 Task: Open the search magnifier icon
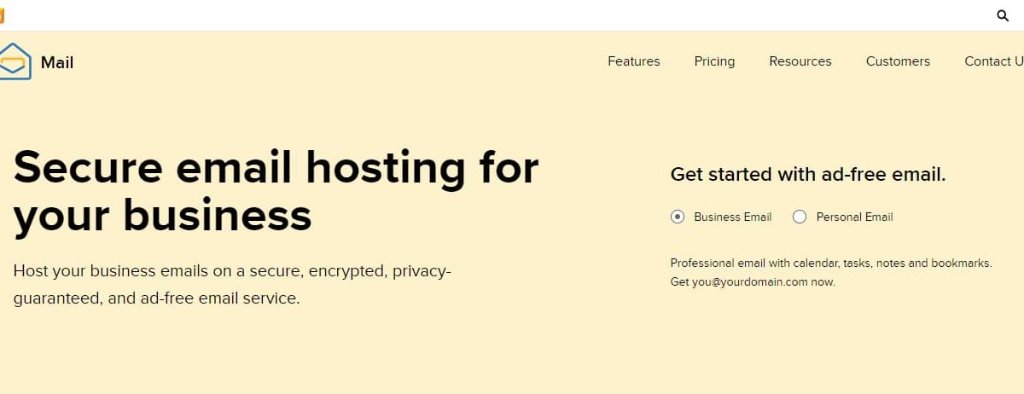pos(1003,15)
